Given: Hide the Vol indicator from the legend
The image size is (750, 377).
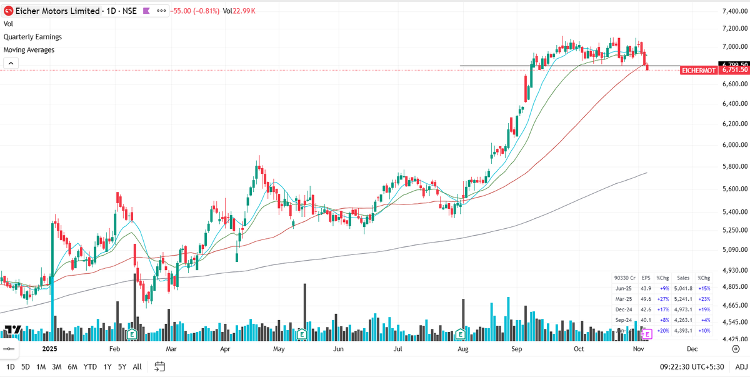Looking at the screenshot, I should coord(8,23).
